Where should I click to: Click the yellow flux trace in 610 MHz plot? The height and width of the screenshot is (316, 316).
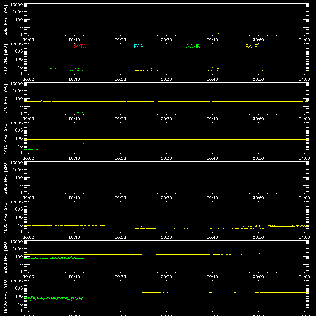pos(166,101)
